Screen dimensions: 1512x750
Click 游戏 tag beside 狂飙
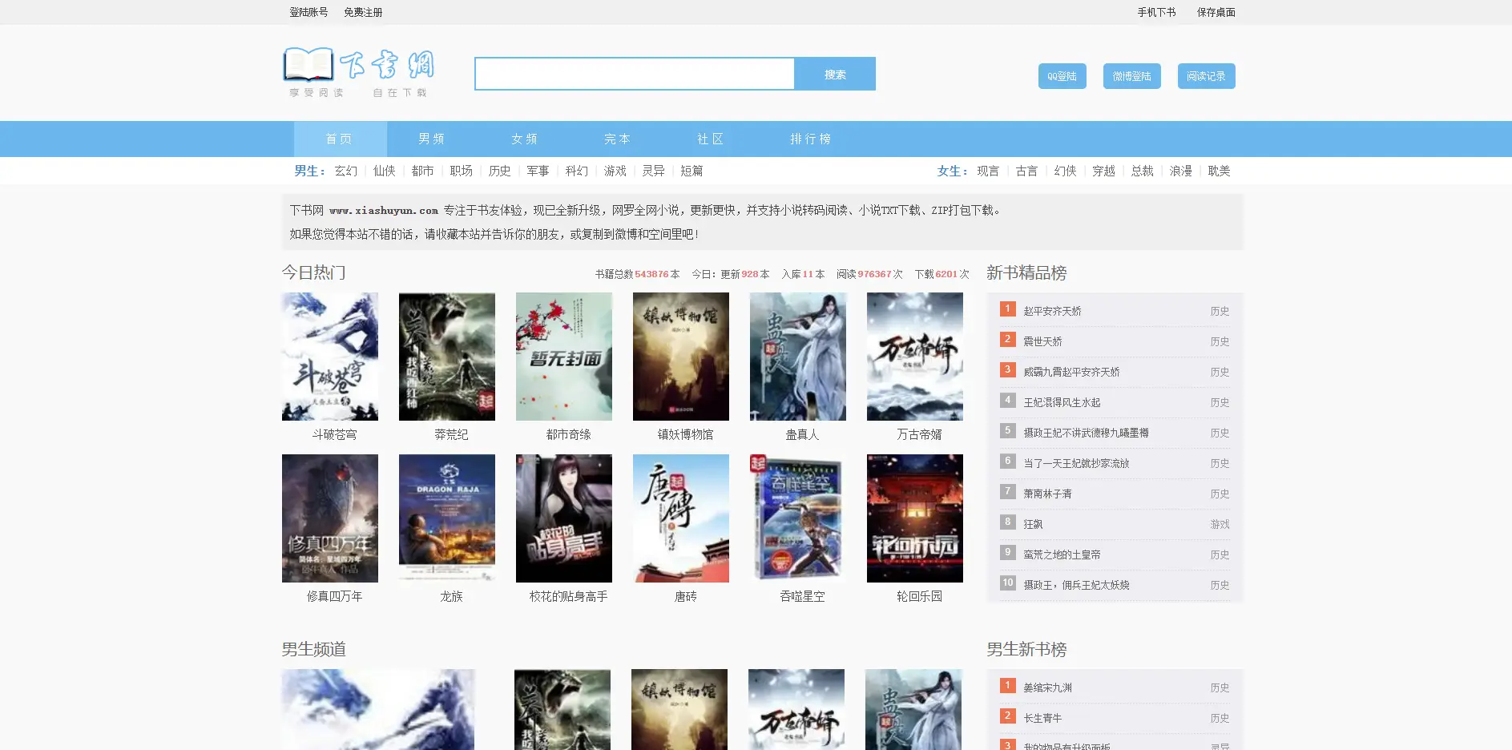pos(1220,524)
